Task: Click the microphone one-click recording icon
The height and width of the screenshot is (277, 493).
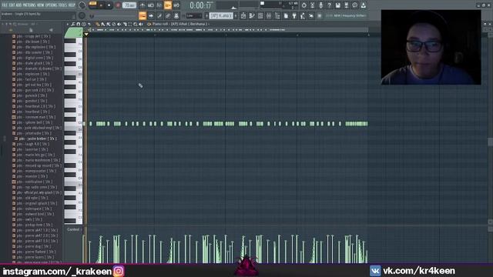Action: click(320, 5)
